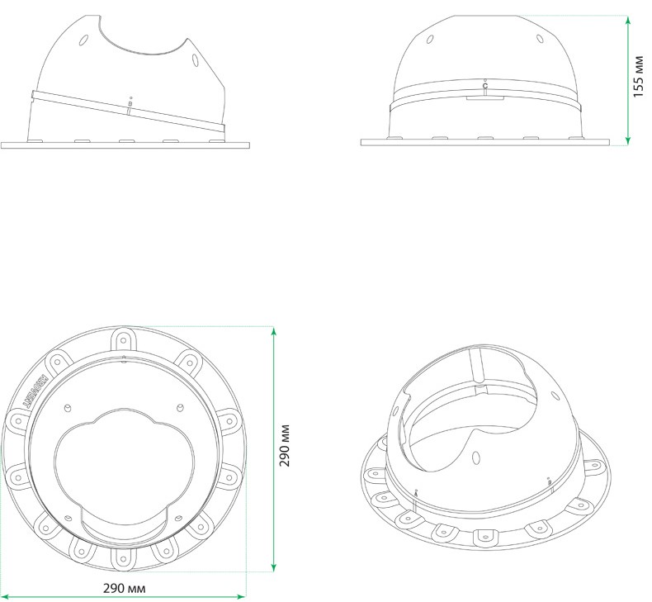Click the topmost mounting tab in plan view

[124, 339]
